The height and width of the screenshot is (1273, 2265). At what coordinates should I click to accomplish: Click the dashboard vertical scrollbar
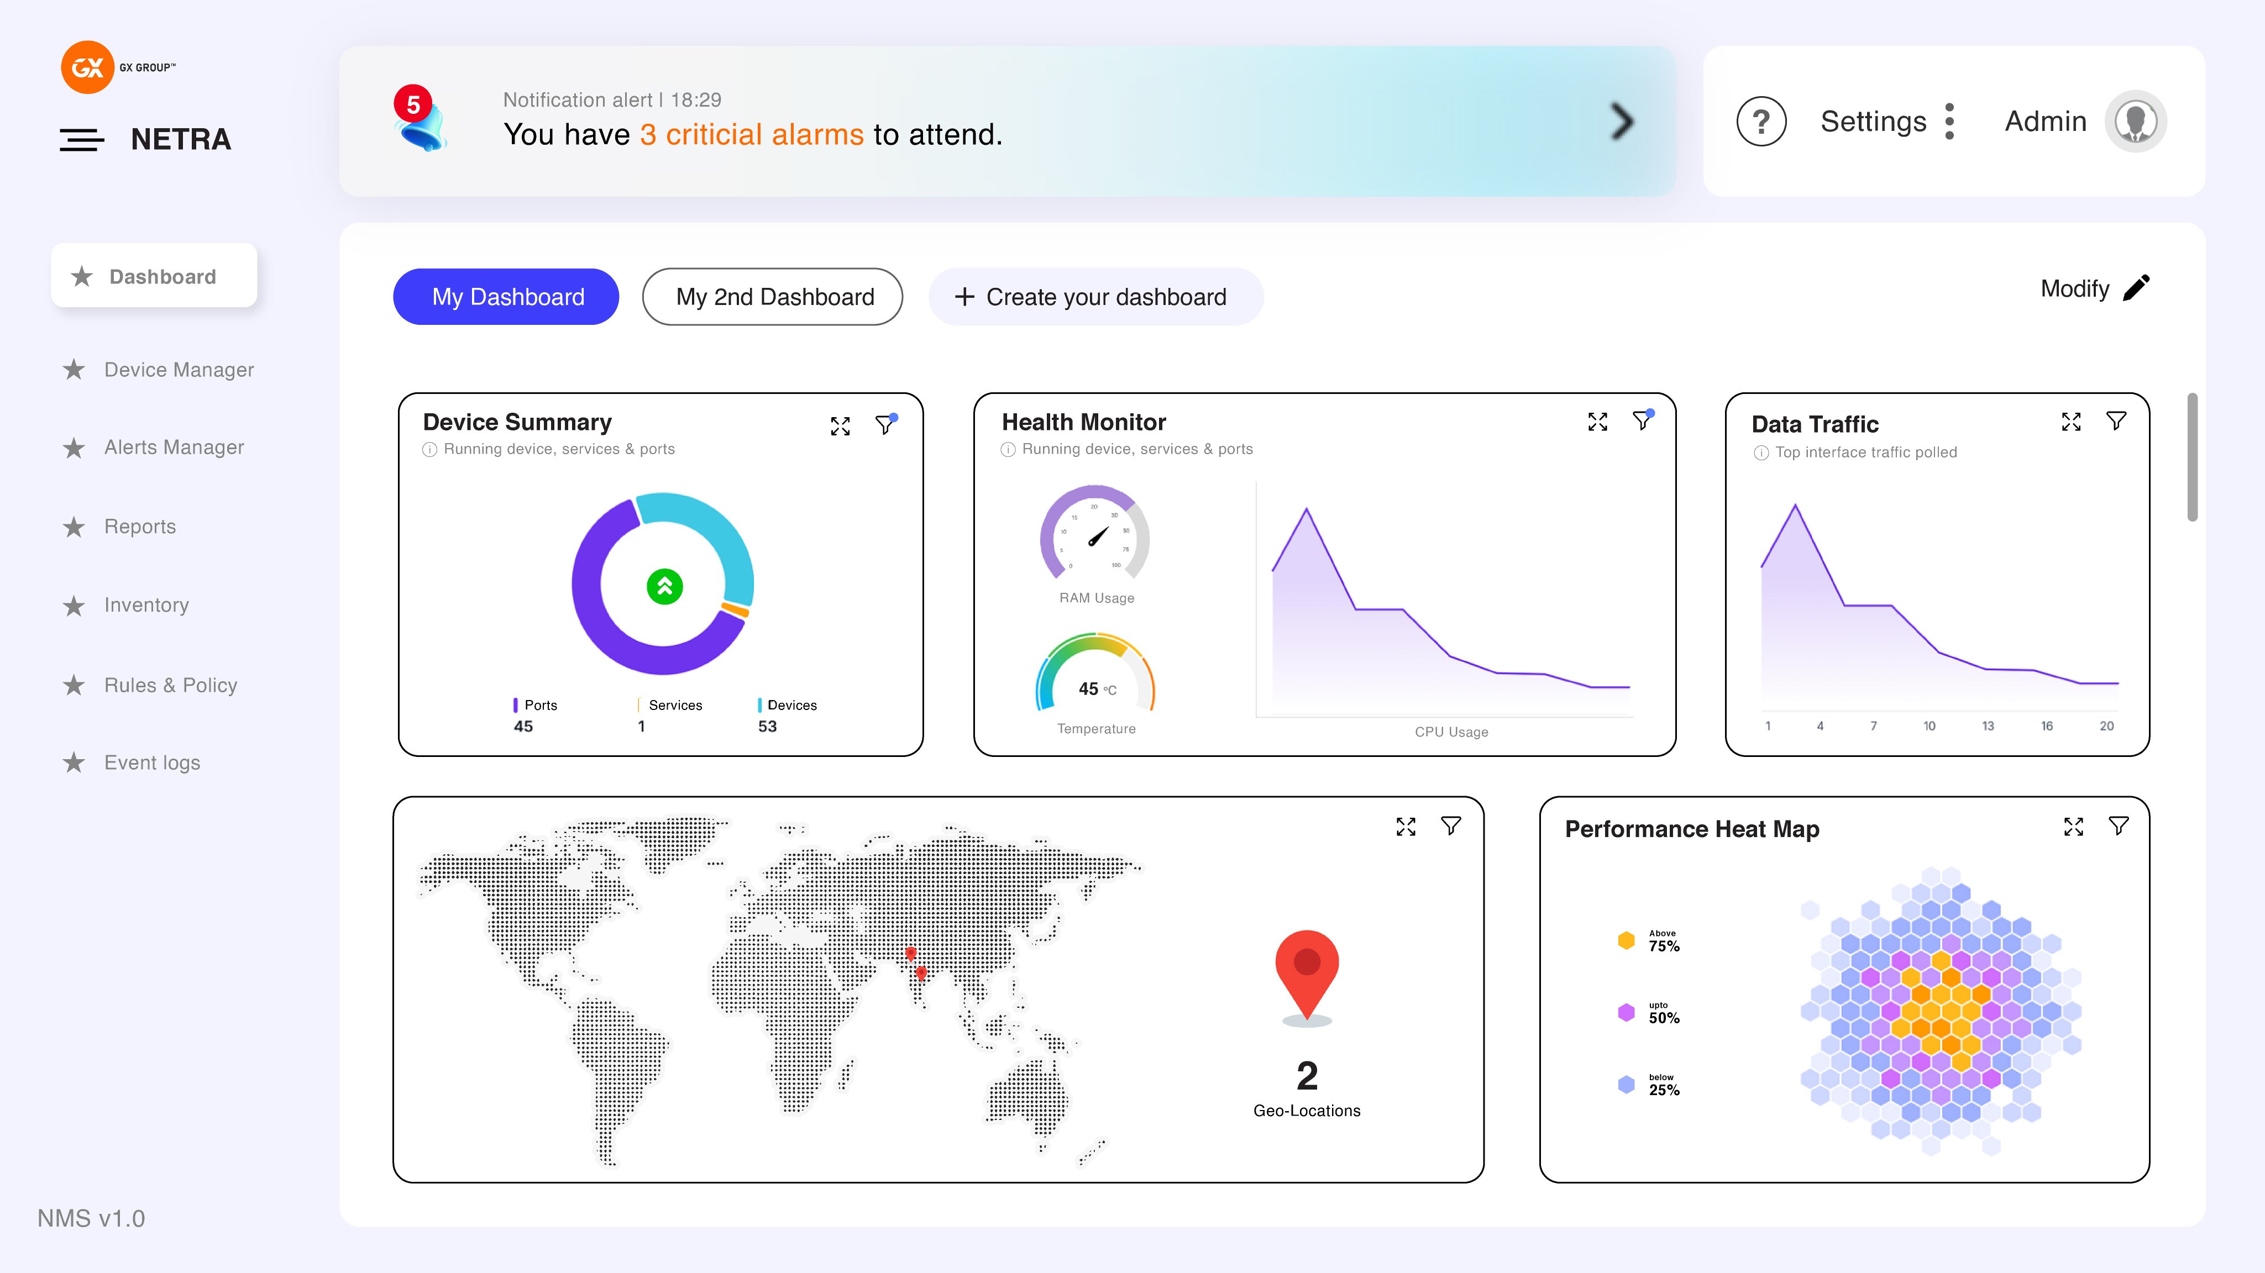[2192, 457]
